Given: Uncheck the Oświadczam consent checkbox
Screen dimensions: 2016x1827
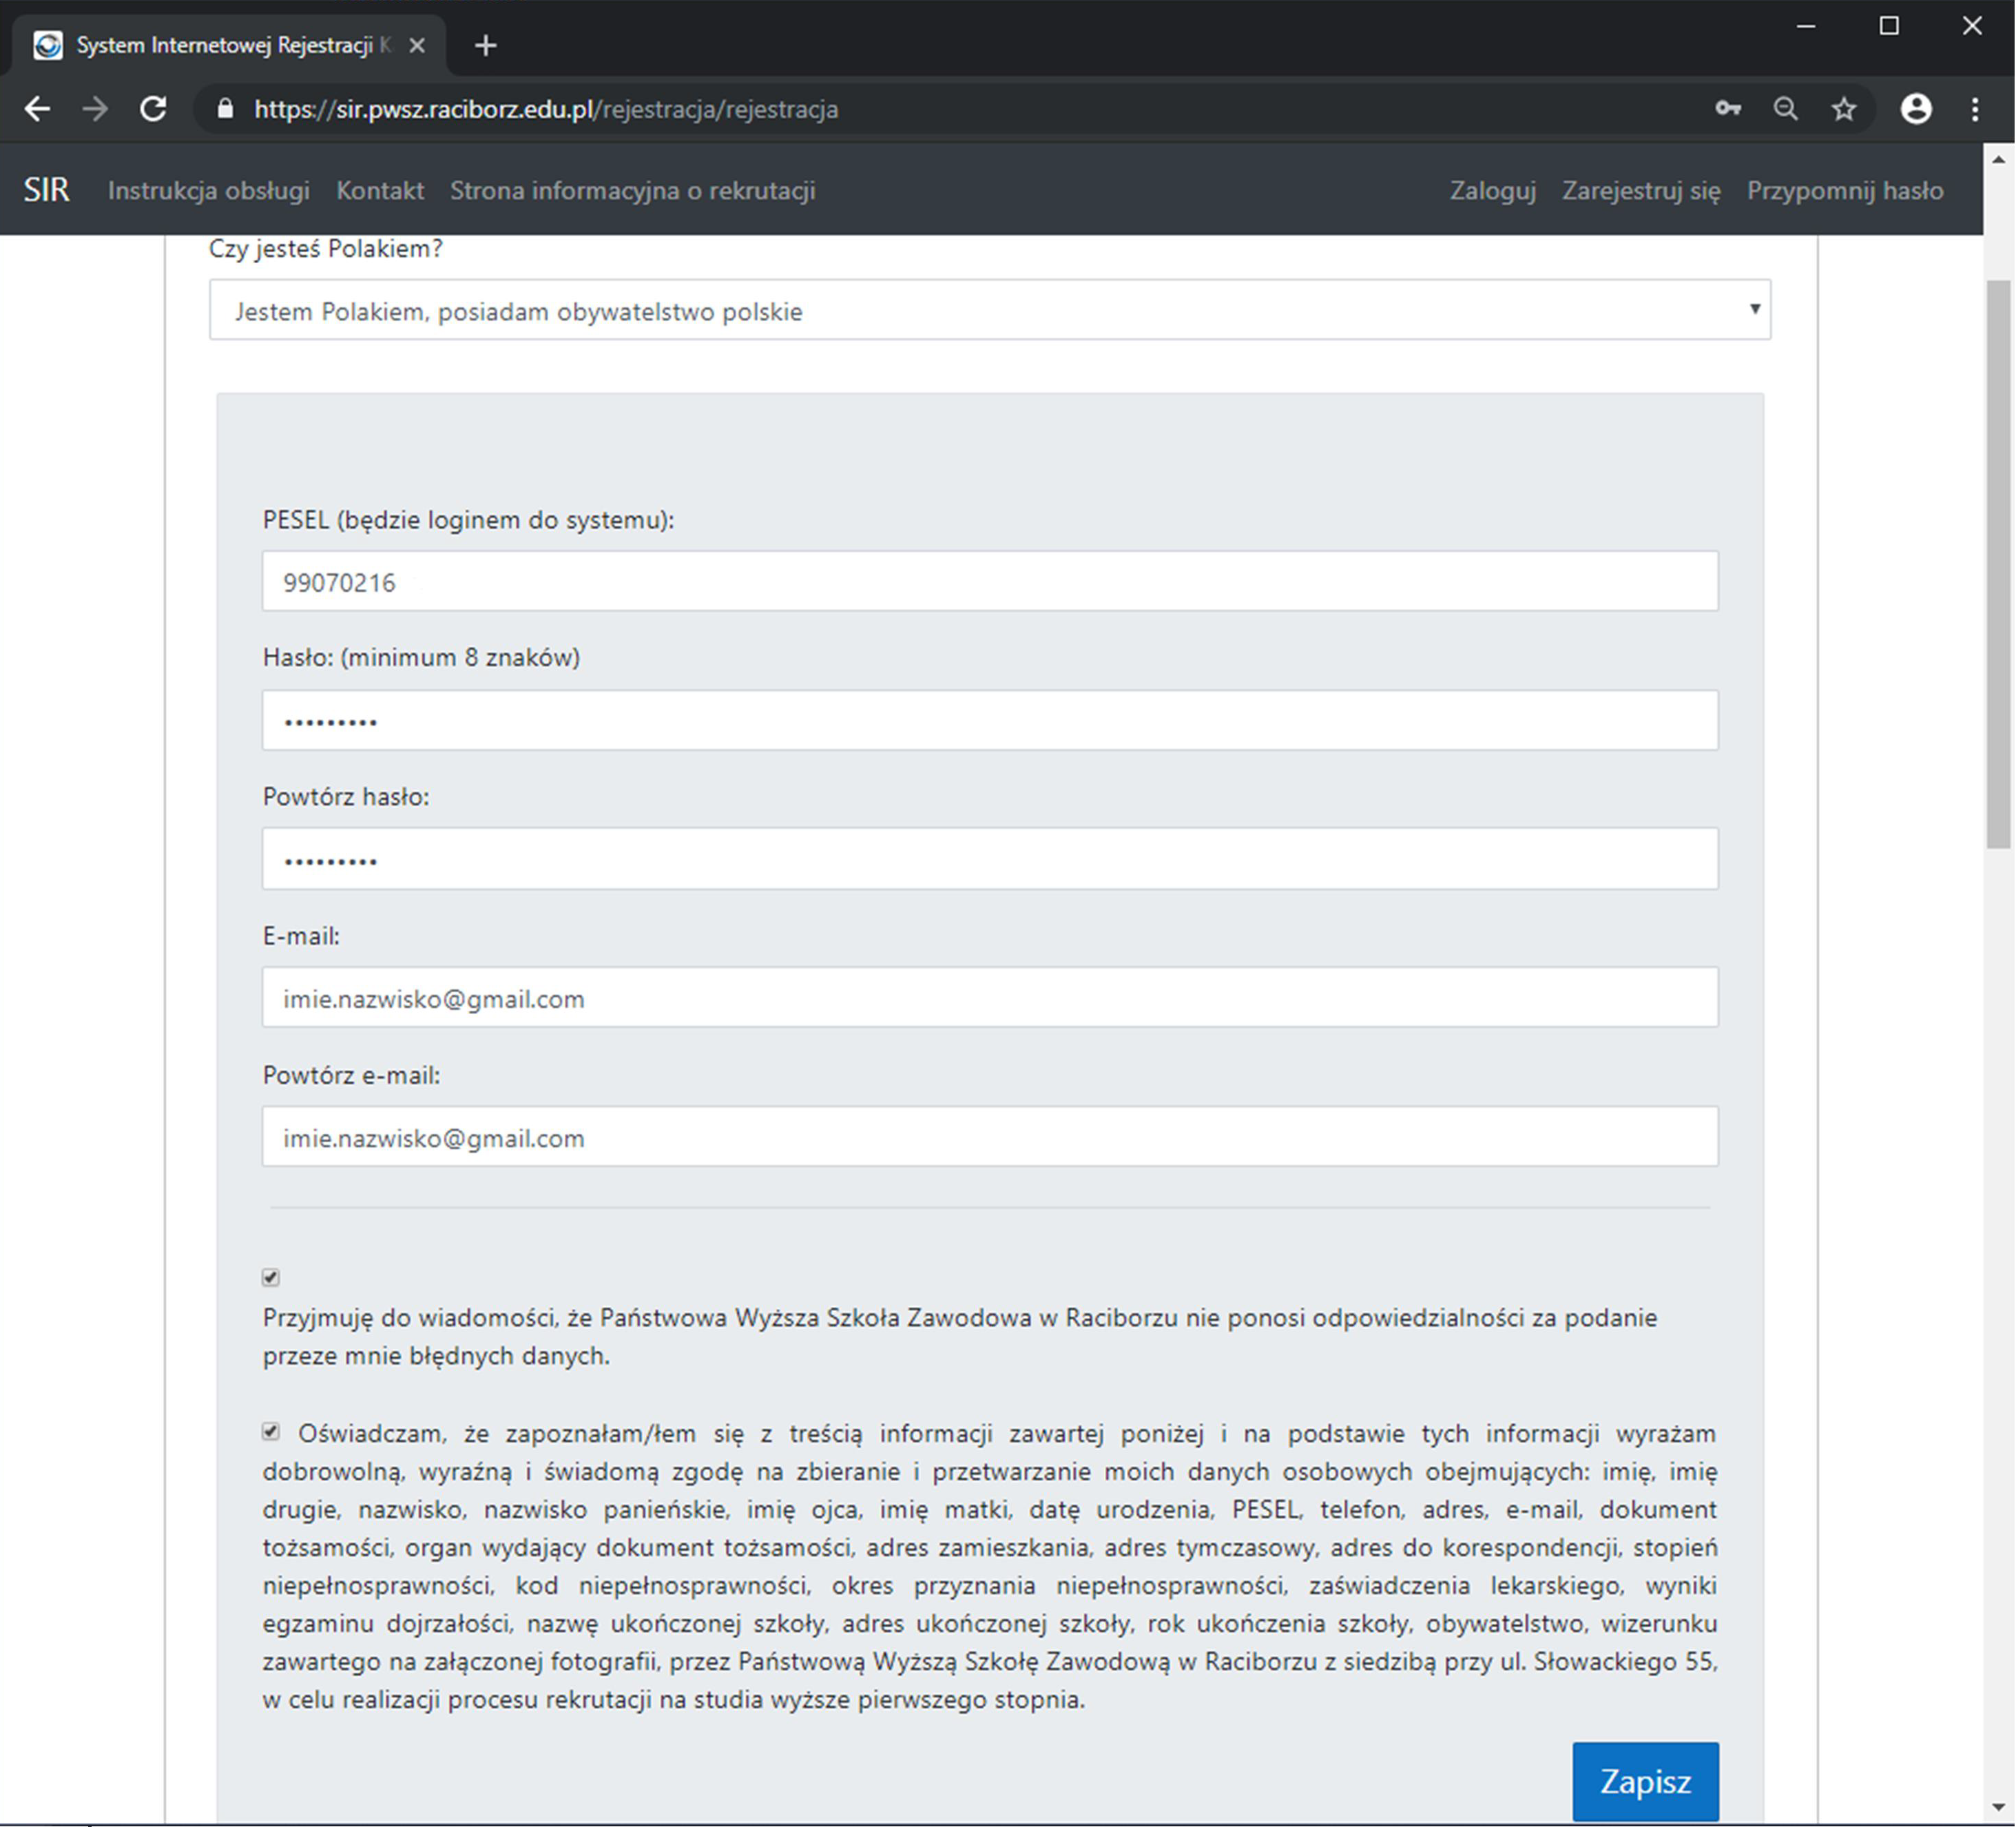Looking at the screenshot, I should [x=271, y=1432].
